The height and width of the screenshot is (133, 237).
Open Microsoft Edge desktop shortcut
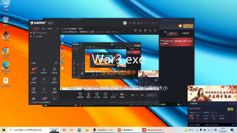pos(6,68)
